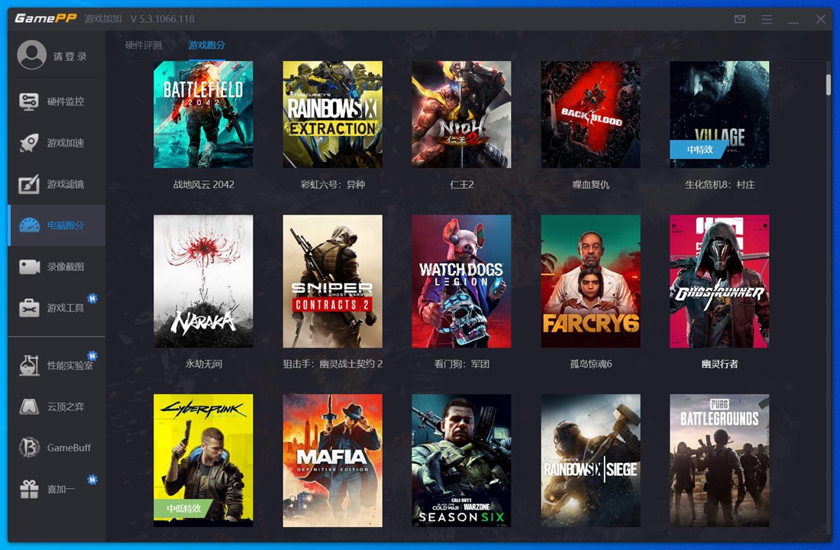Open the 游戏滤镜 sidebar label
Image resolution: width=840 pixels, height=550 pixels.
click(66, 184)
